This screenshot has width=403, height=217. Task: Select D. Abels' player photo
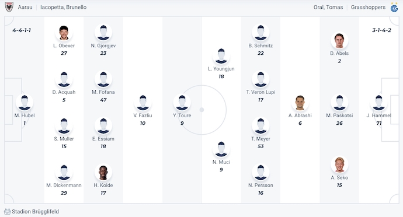click(x=339, y=40)
